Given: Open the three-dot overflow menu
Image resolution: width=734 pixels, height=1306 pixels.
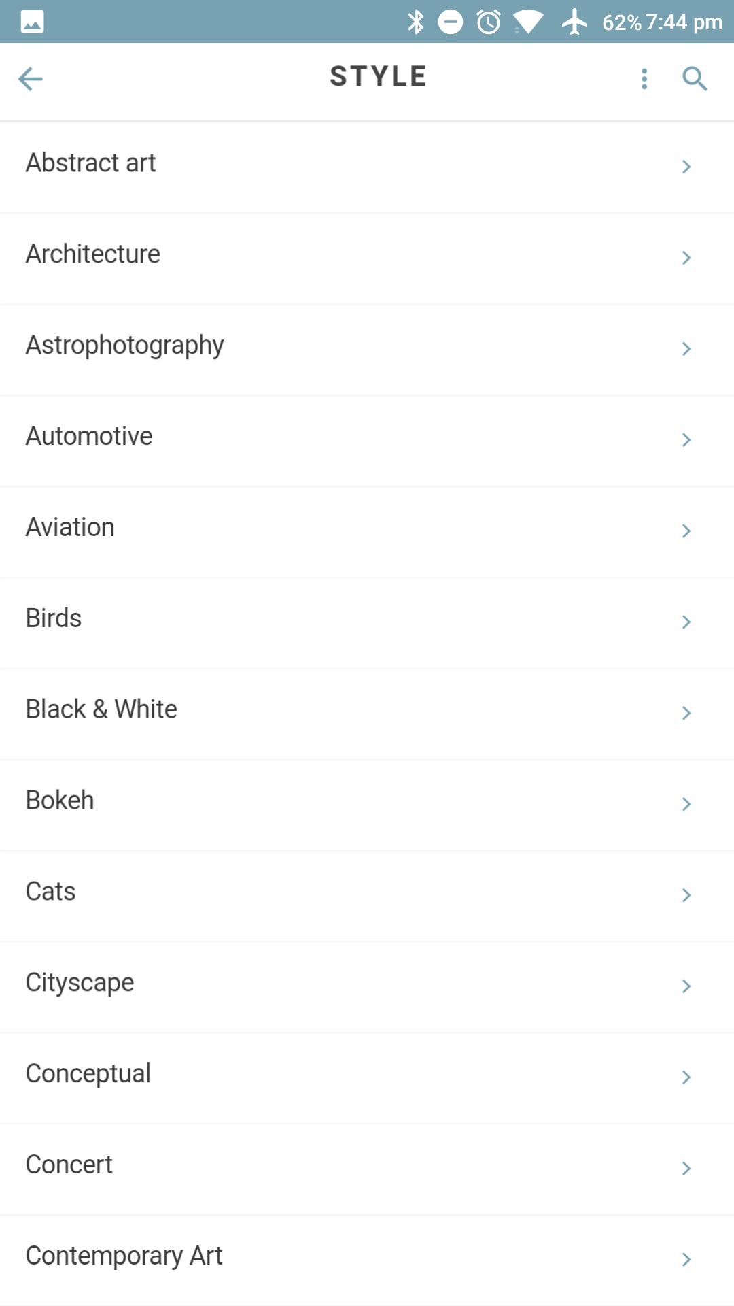Looking at the screenshot, I should pyautogui.click(x=644, y=79).
